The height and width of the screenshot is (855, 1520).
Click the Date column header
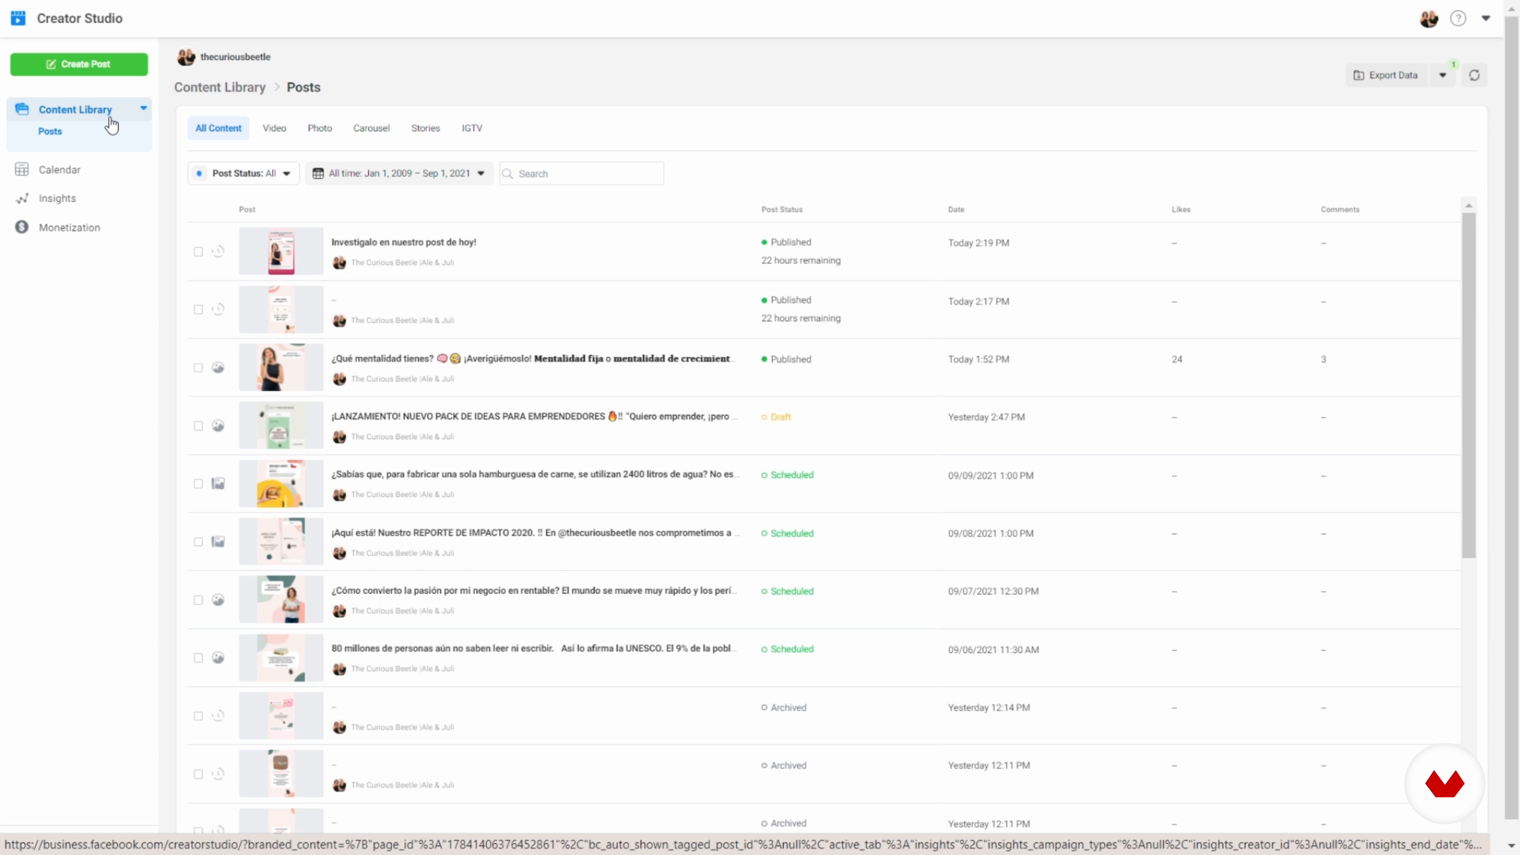click(x=956, y=209)
